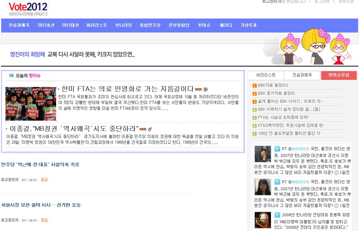Open the FTA protest photo thumbnail
The image size is (359, 231).
click(x=31, y=104)
